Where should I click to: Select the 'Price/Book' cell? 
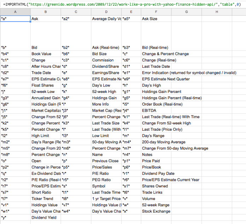(x=156, y=167)
